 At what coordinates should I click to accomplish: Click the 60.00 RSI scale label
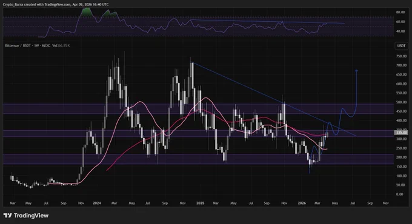[x=400, y=22]
